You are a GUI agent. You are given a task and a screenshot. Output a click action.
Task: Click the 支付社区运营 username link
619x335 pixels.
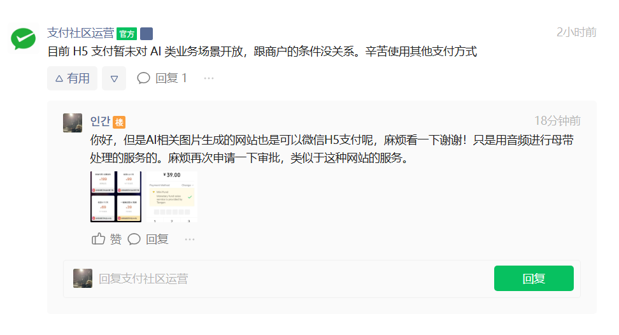[x=80, y=32]
